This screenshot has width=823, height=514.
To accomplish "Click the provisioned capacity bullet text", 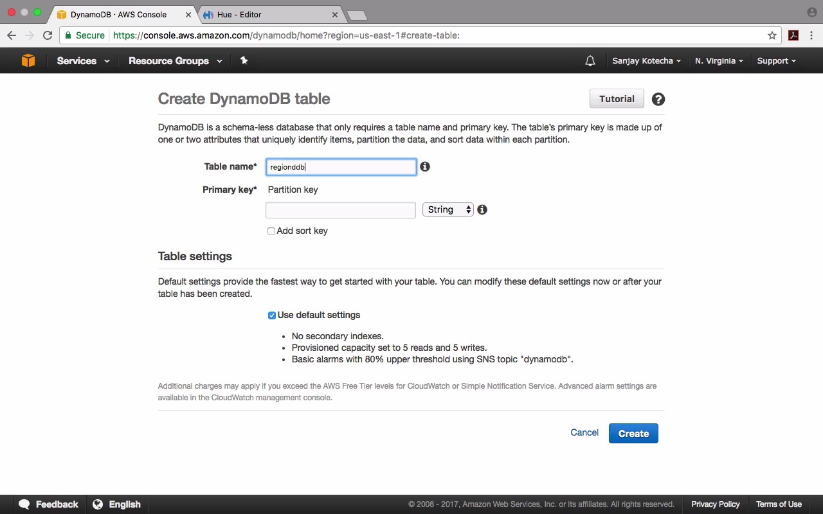I will pyautogui.click(x=389, y=348).
